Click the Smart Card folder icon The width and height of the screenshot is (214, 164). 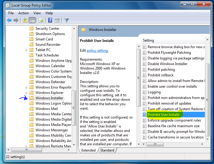tap(31, 39)
